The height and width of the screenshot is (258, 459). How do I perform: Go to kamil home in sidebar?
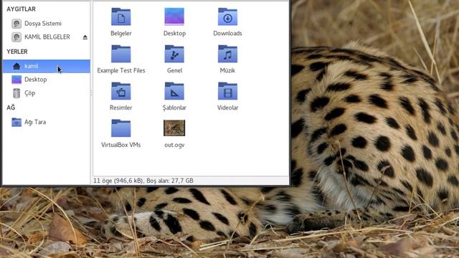click(x=47, y=66)
